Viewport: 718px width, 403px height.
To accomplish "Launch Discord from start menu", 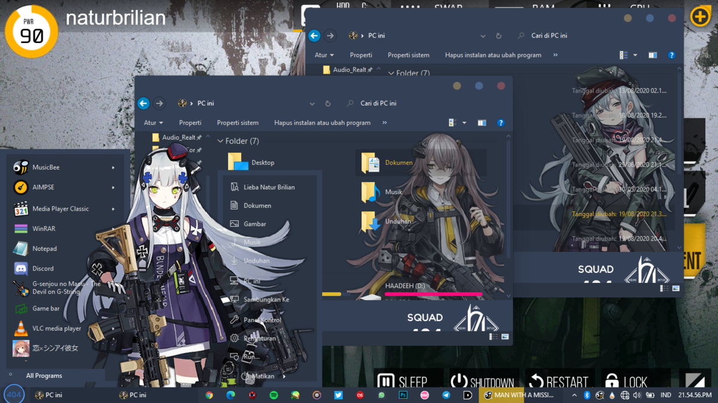I will pyautogui.click(x=65, y=269).
